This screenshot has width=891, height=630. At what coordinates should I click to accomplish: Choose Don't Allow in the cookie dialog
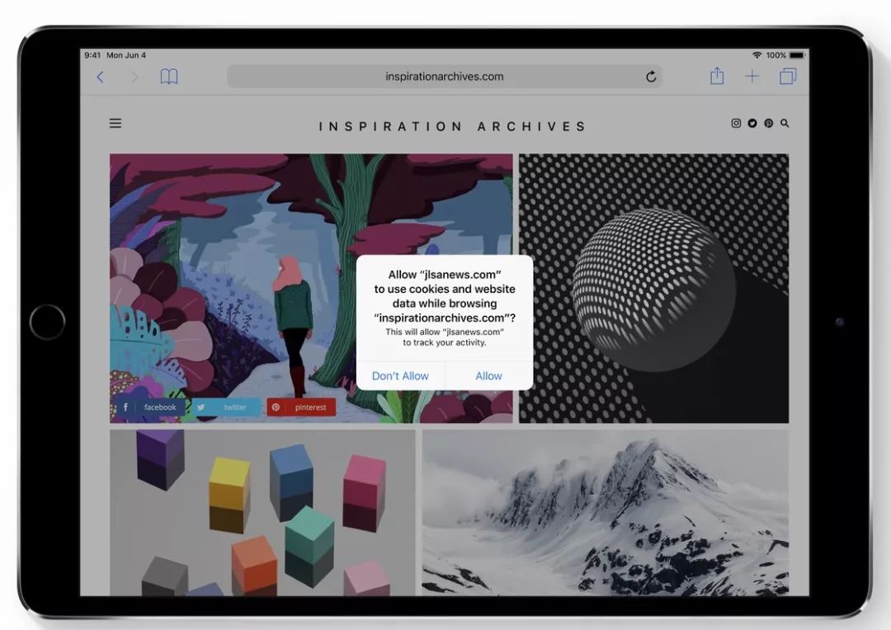coord(400,375)
